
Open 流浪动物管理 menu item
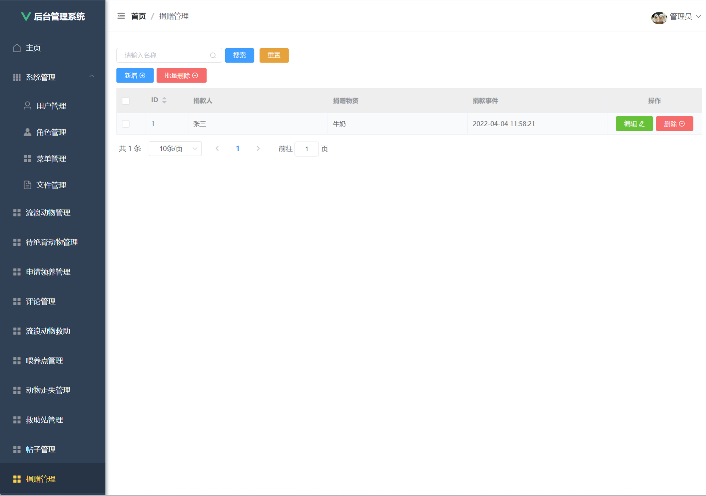click(48, 213)
